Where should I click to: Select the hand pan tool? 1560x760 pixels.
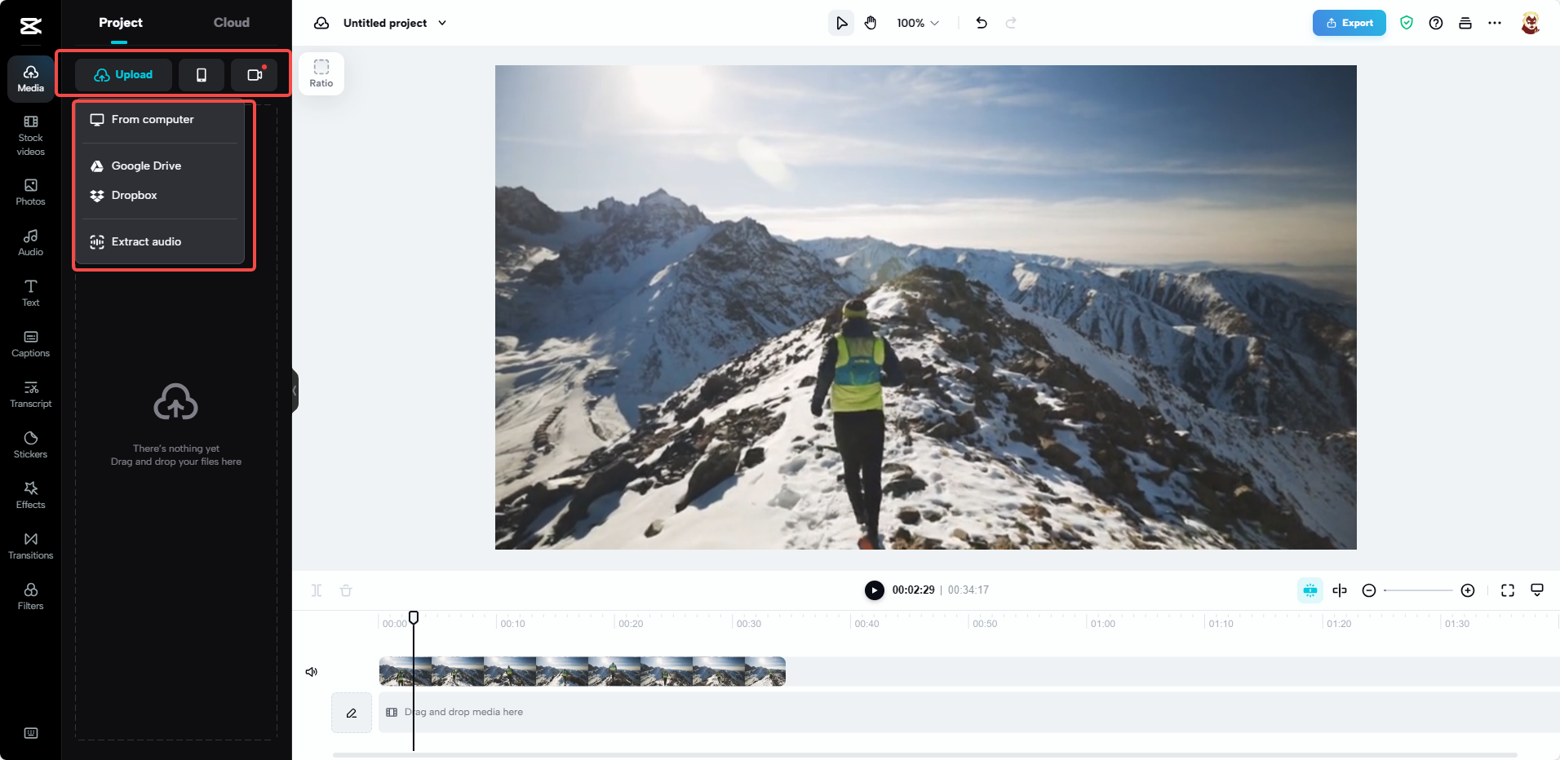[871, 23]
